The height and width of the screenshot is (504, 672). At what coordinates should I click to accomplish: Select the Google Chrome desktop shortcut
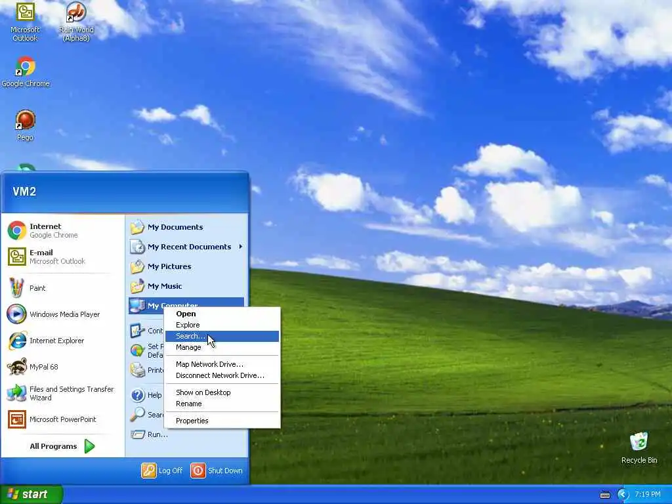[26, 72]
